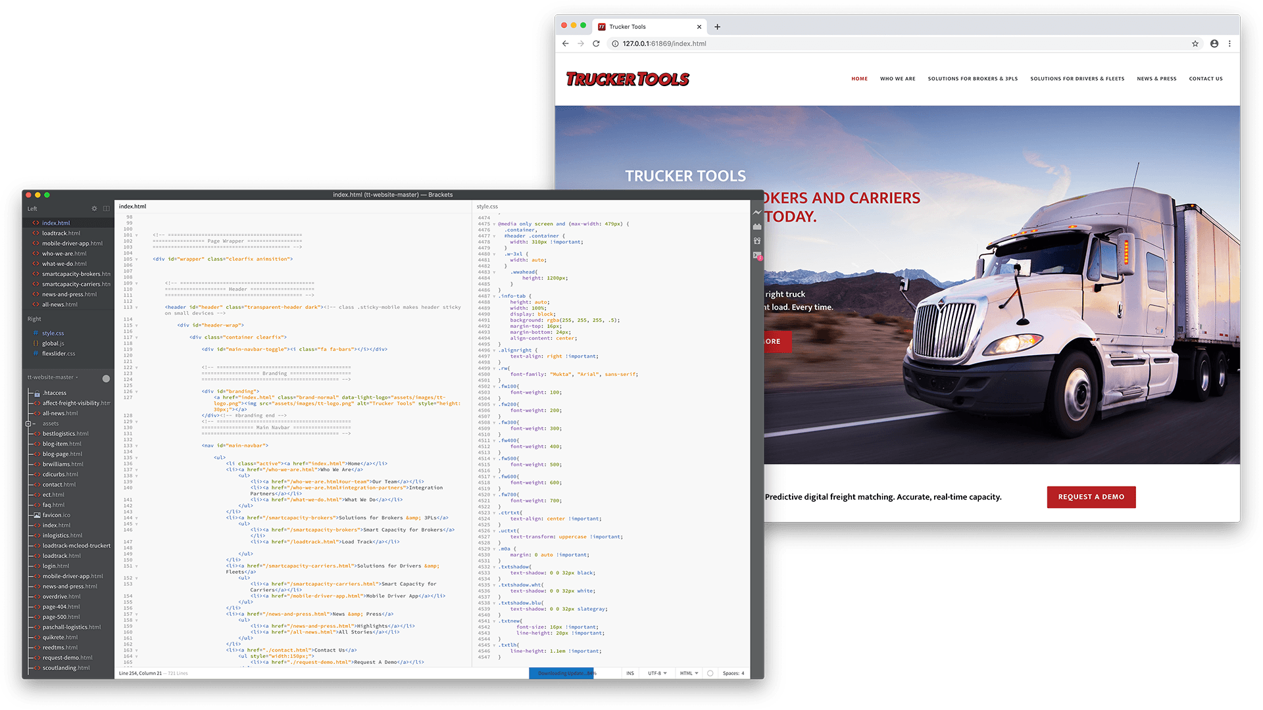The image size is (1263, 710).
Task: Go back in the browser window
Action: tap(565, 43)
